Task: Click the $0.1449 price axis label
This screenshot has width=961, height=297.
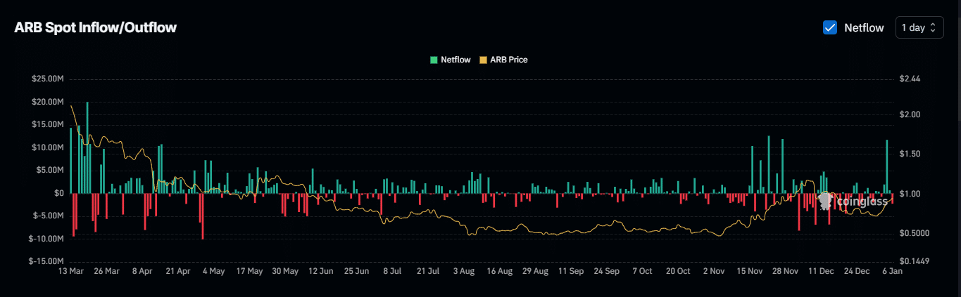Action: pyautogui.click(x=915, y=261)
